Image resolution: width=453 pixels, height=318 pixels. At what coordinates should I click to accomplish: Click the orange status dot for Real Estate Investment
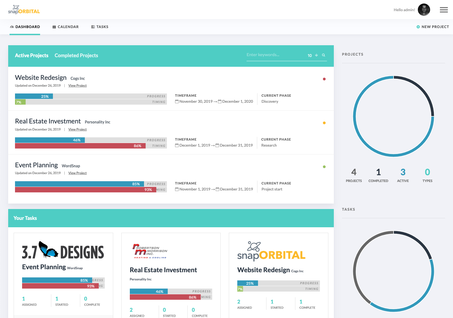pos(324,123)
